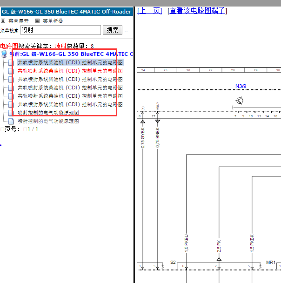Click the 1,5 PKBU wire label
The image size is (281, 283).
[186, 243]
